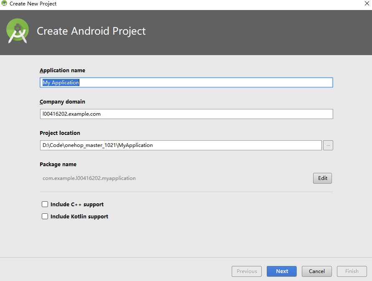Click the Package name label
372x281 pixels.
click(58, 164)
